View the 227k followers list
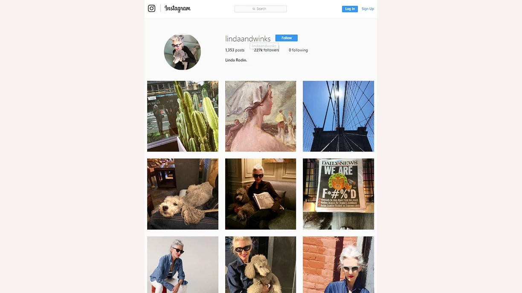The width and height of the screenshot is (522, 293). point(267,50)
